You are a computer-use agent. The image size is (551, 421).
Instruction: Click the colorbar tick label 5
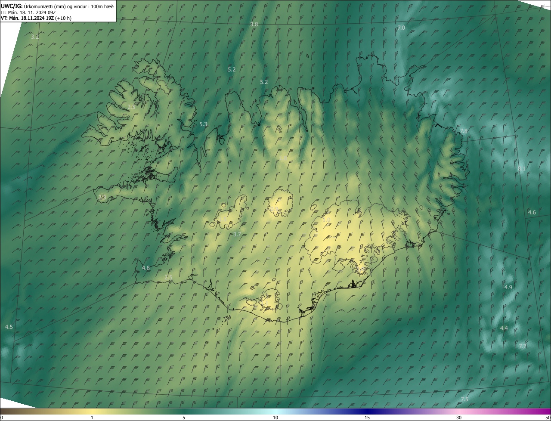[184, 418]
